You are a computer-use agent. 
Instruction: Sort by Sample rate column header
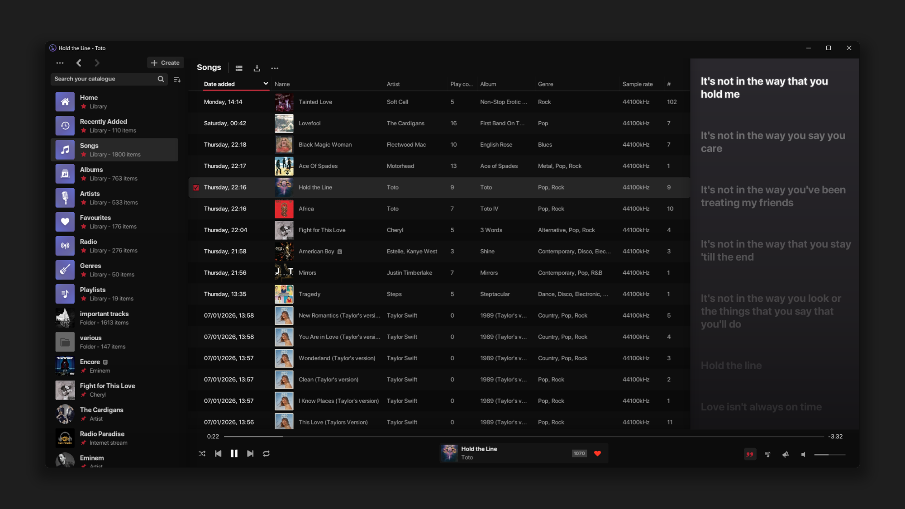638,84
